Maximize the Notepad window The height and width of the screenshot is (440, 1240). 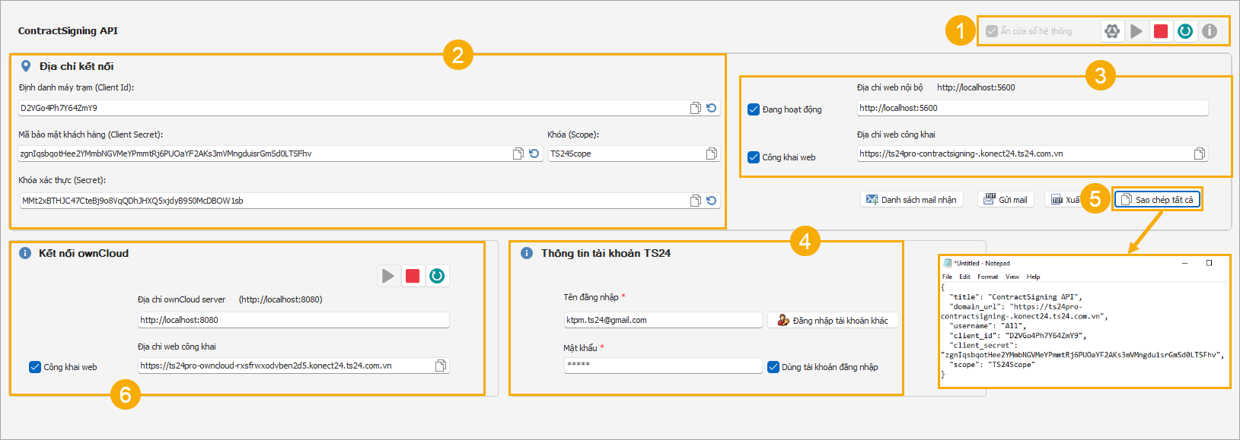[1209, 263]
